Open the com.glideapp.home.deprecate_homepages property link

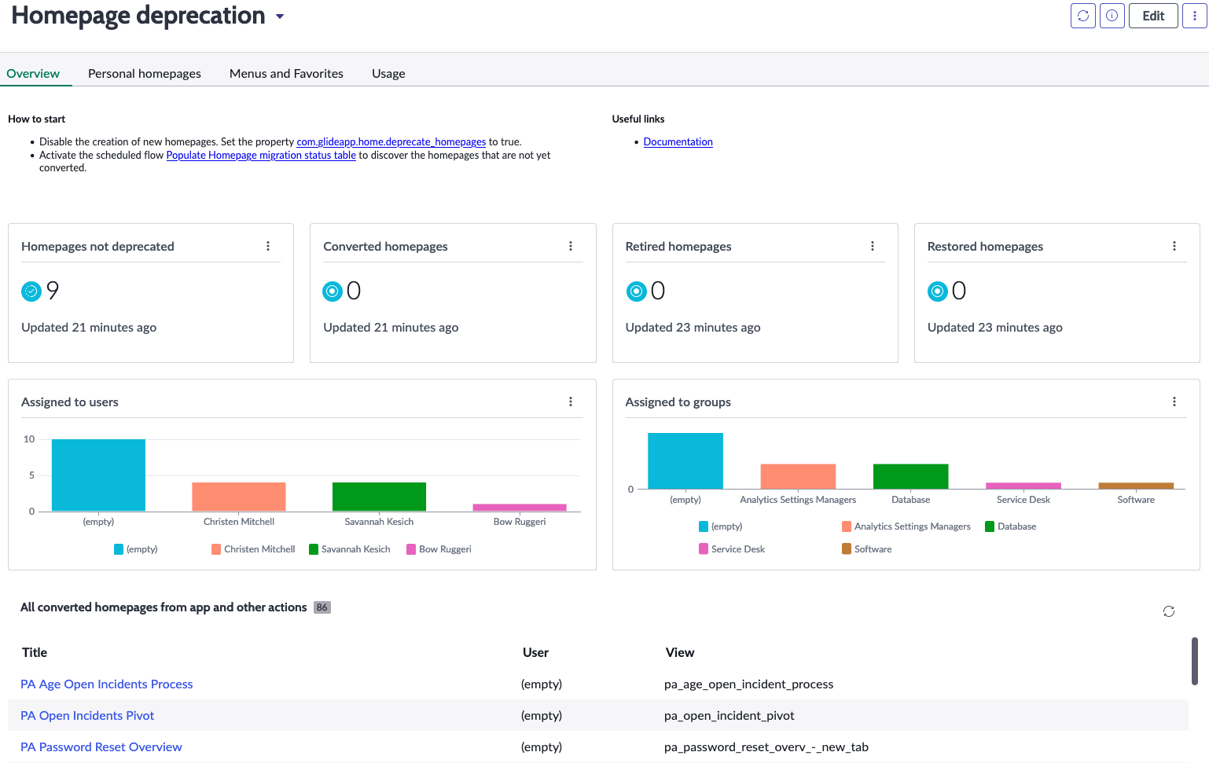(x=391, y=142)
